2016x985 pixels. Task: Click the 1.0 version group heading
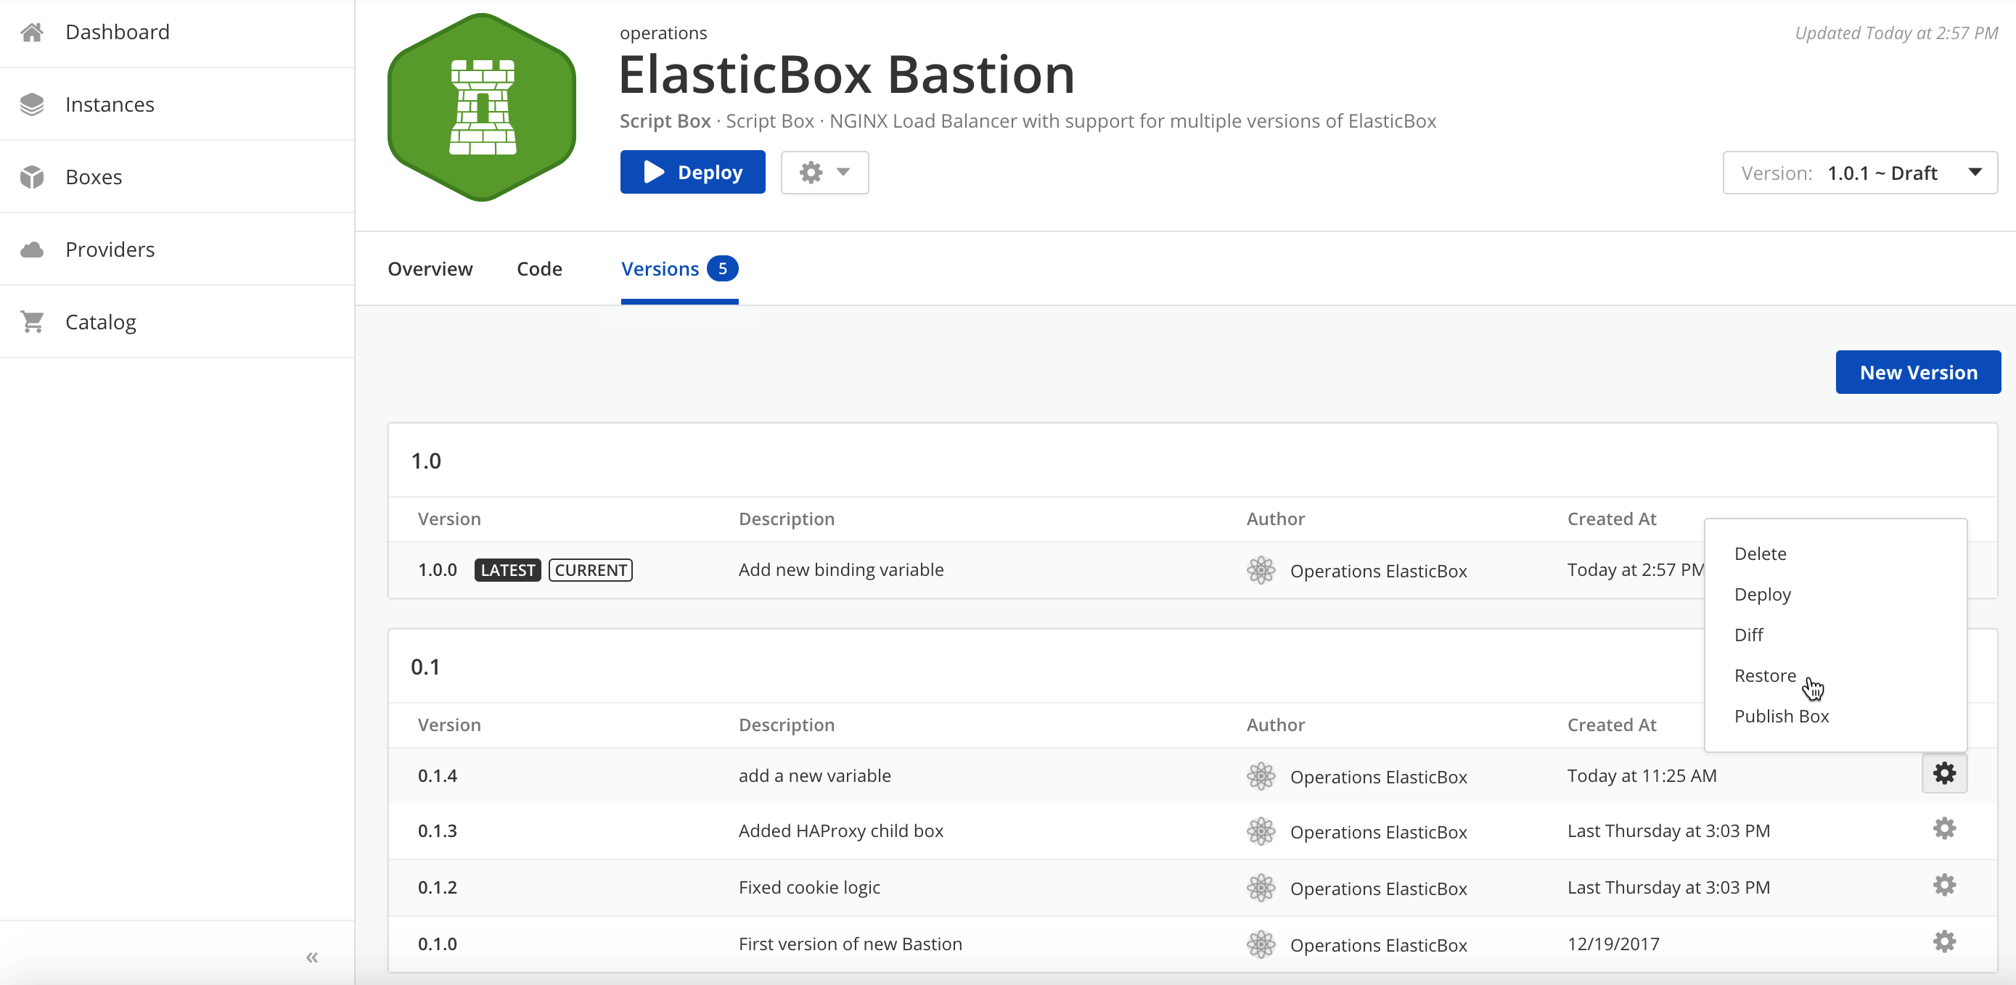pyautogui.click(x=426, y=461)
